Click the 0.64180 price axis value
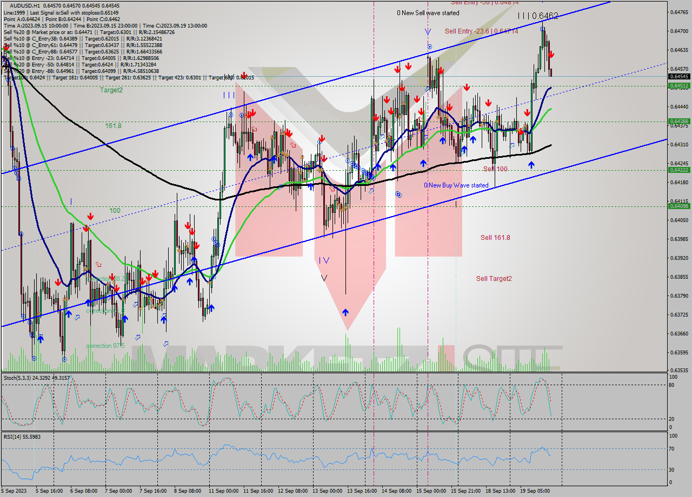692x497 pixels. [x=680, y=182]
